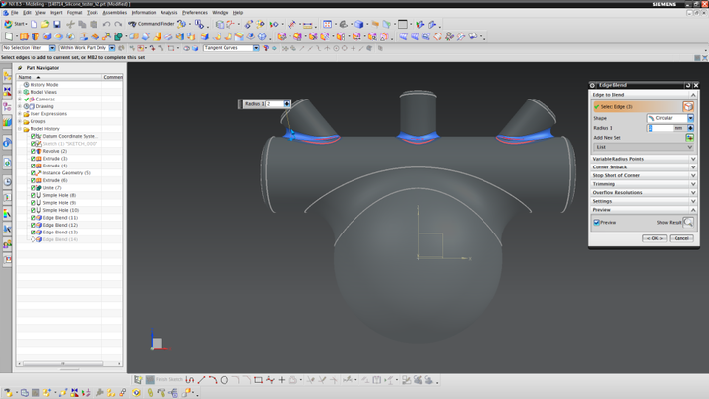Select Simple Hole (10) in the tree
This screenshot has width=709, height=399.
tap(61, 211)
